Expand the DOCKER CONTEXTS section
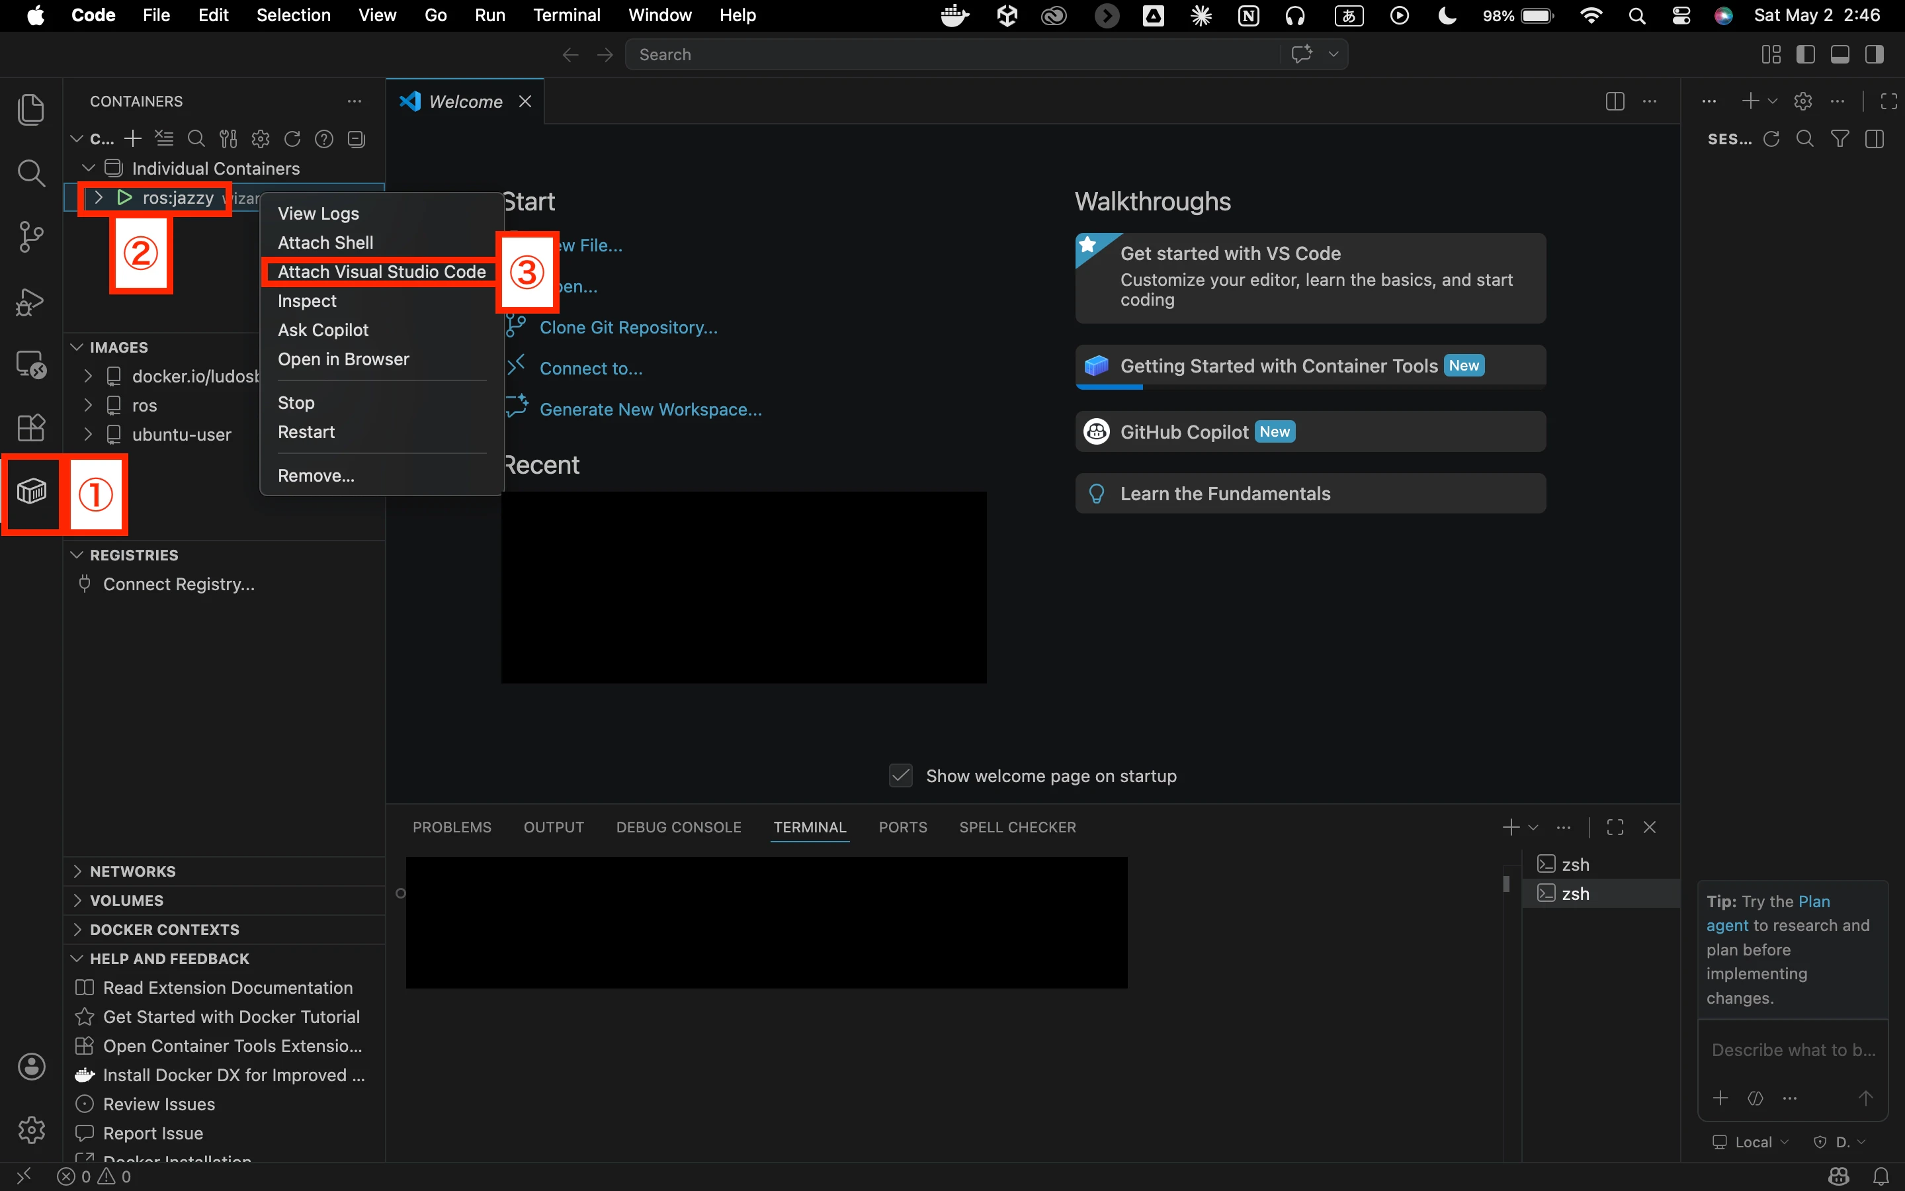The width and height of the screenshot is (1905, 1191). click(77, 930)
